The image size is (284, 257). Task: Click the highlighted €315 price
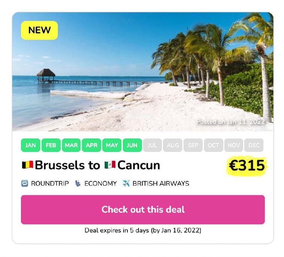(247, 165)
